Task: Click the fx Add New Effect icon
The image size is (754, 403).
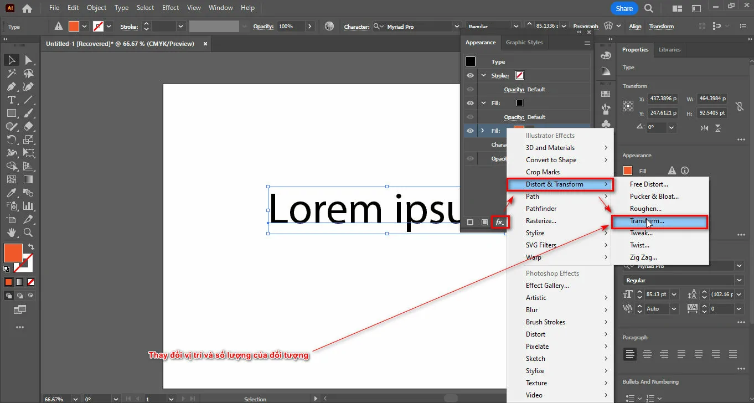Action: pos(499,222)
